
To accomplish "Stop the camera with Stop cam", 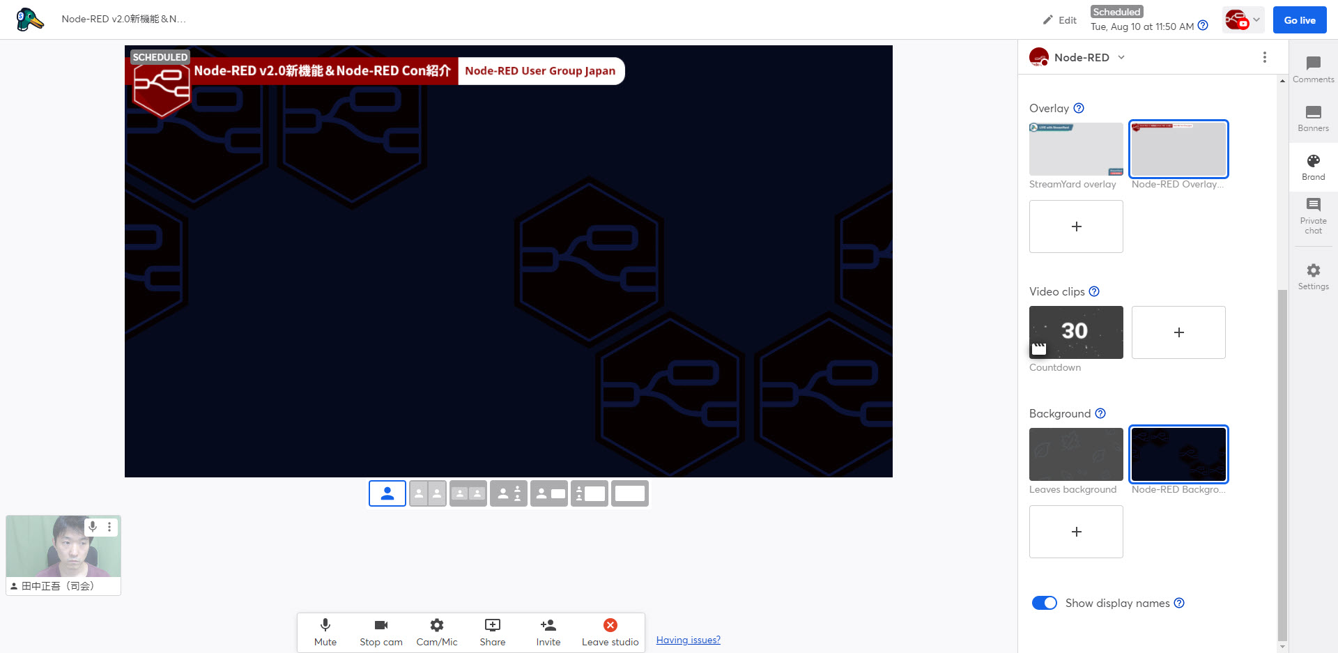I will point(380,631).
